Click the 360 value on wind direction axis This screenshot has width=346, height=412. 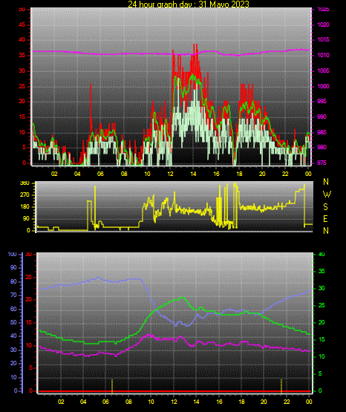click(25, 183)
